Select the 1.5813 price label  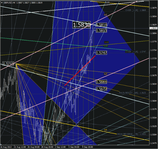click(101, 31)
